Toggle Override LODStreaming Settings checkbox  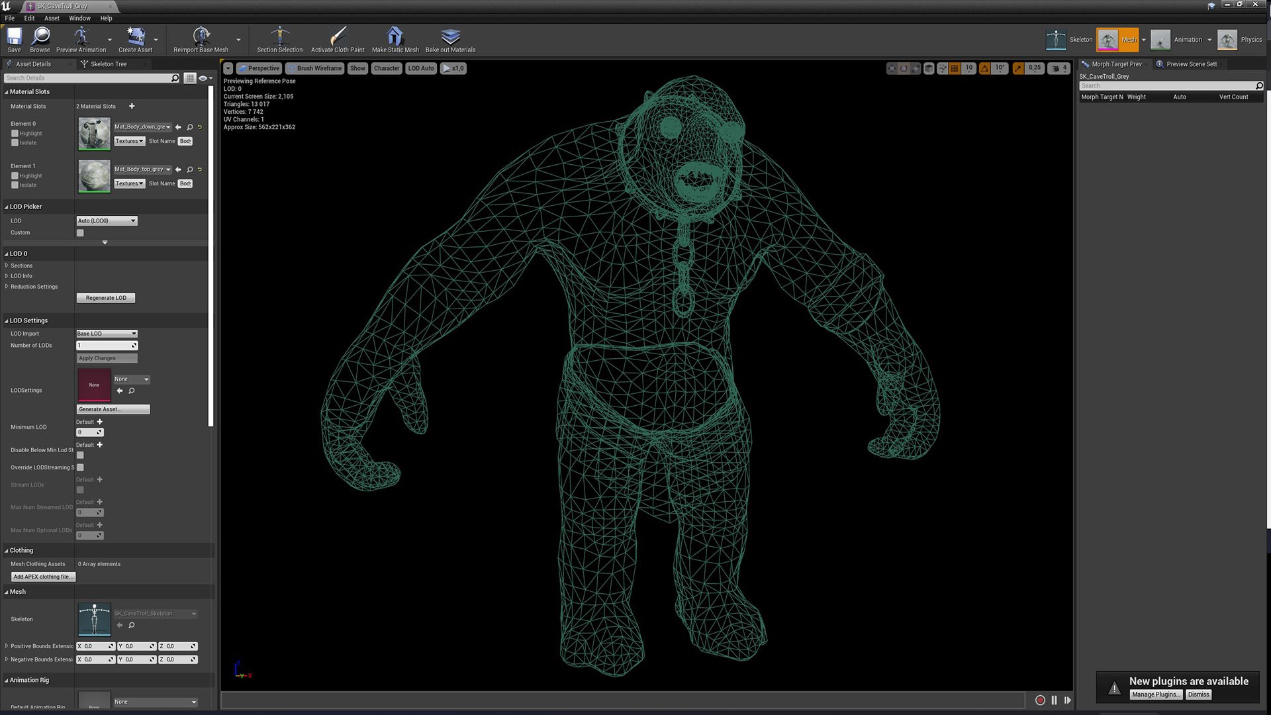click(80, 467)
